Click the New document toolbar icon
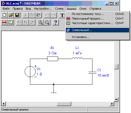 [x=4, y=15]
